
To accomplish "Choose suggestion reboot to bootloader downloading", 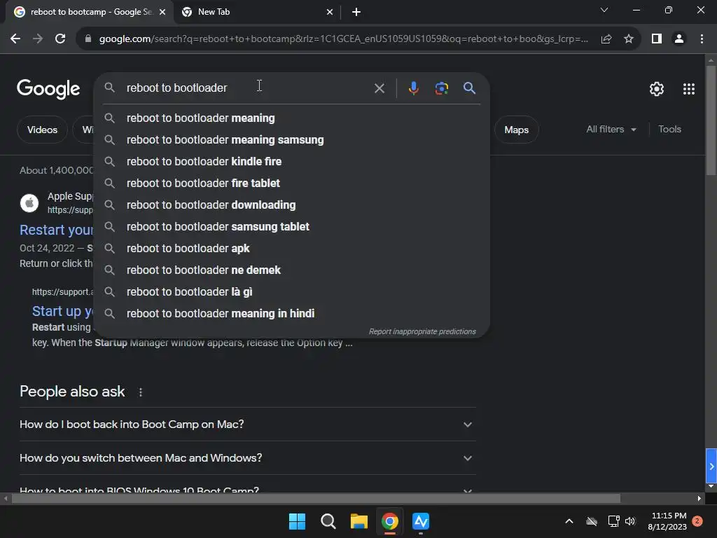I will click(x=292, y=205).
